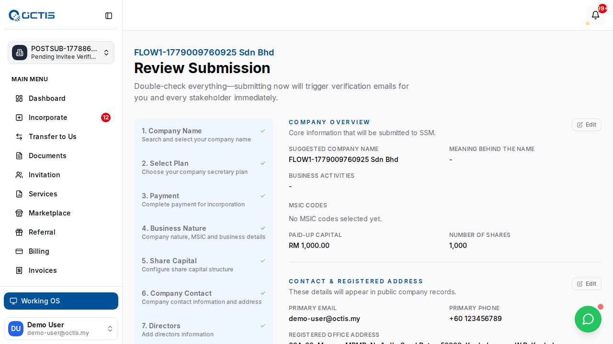Click the MAIN MENU section label

[30, 79]
